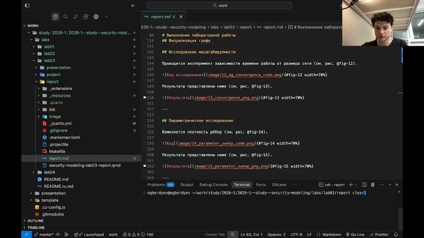Maximize the panel with the up chevron

coord(390,185)
